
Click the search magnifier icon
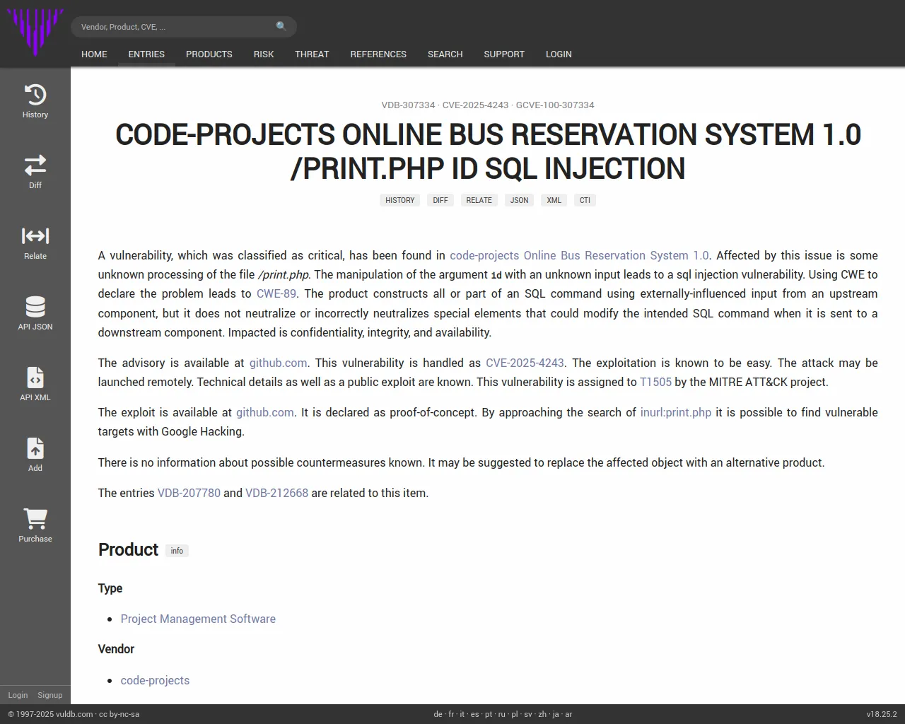pyautogui.click(x=281, y=27)
